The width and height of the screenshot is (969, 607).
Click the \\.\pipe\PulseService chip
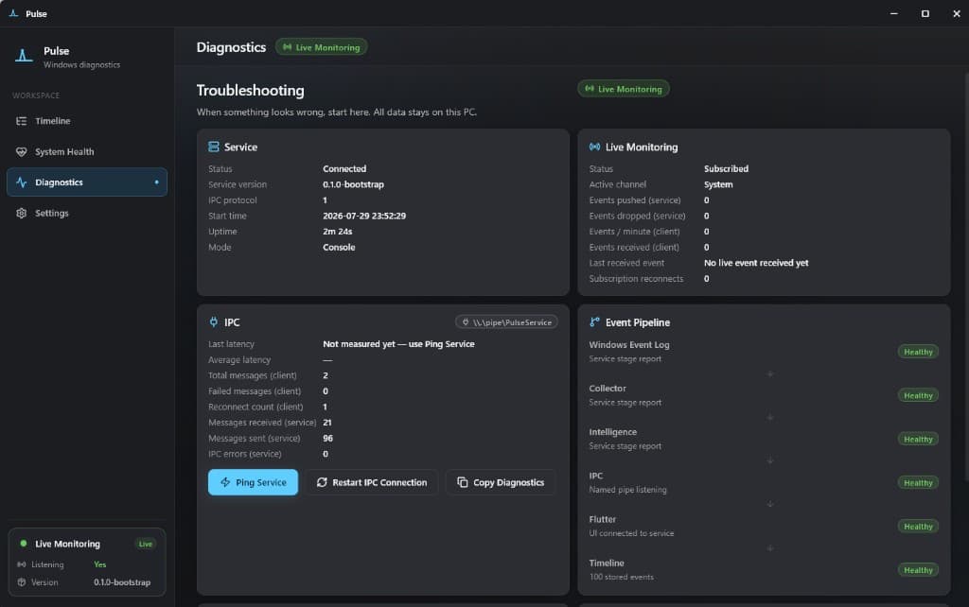[507, 322]
